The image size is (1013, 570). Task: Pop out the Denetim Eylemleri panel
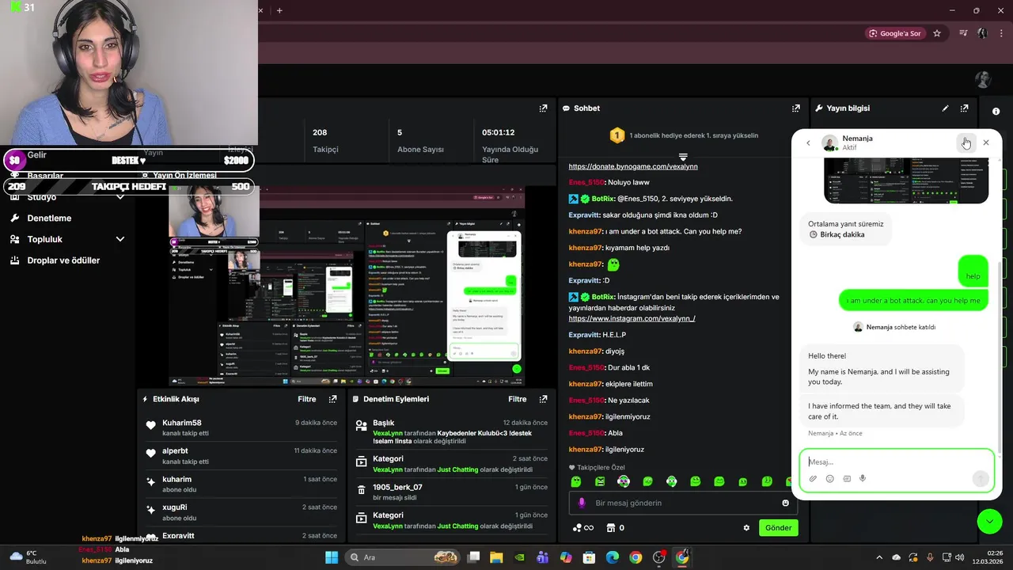pyautogui.click(x=543, y=399)
